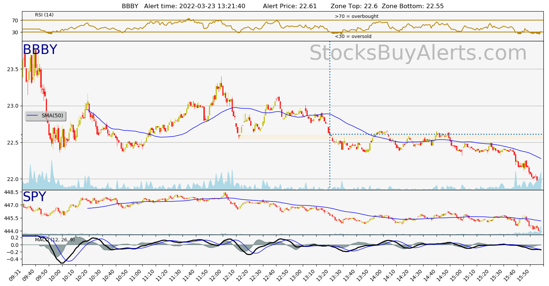Click the RSI (14) label
The image size is (549, 286).
44,15
